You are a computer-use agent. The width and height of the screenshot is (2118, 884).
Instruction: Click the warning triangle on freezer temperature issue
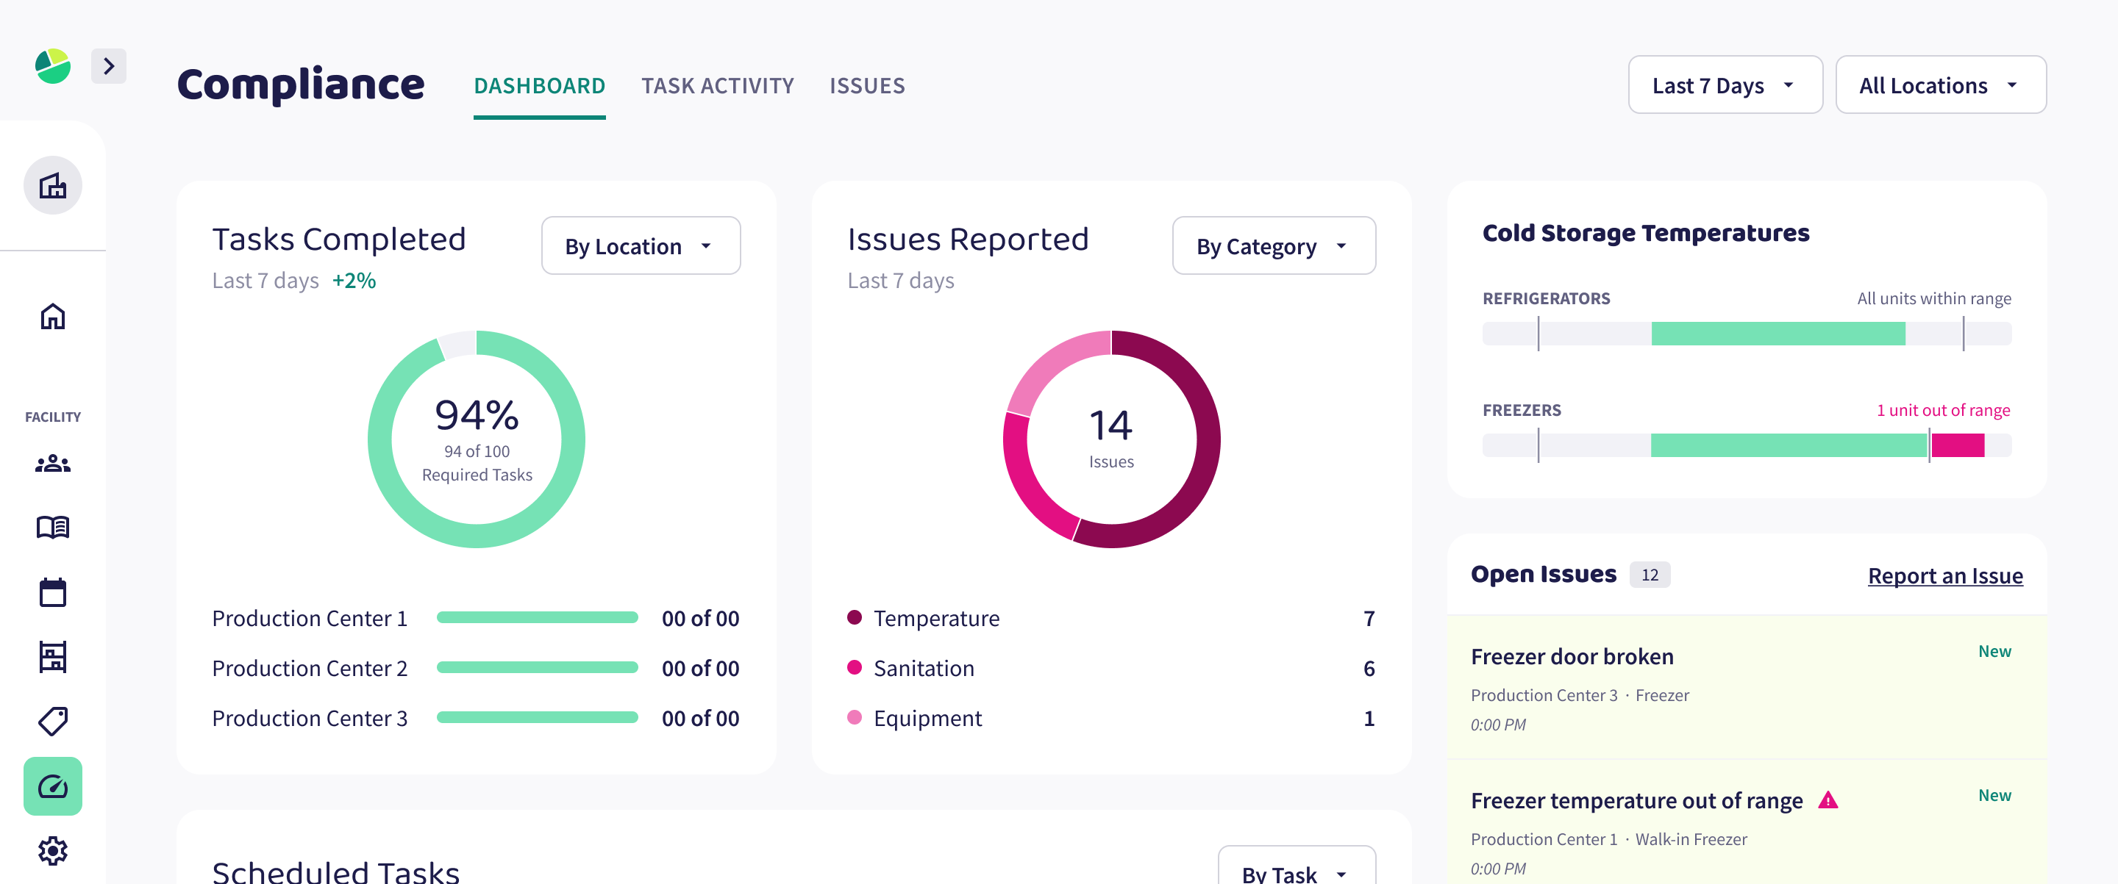tap(1828, 799)
